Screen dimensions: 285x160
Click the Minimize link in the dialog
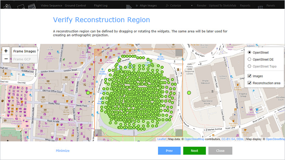coord(63,151)
